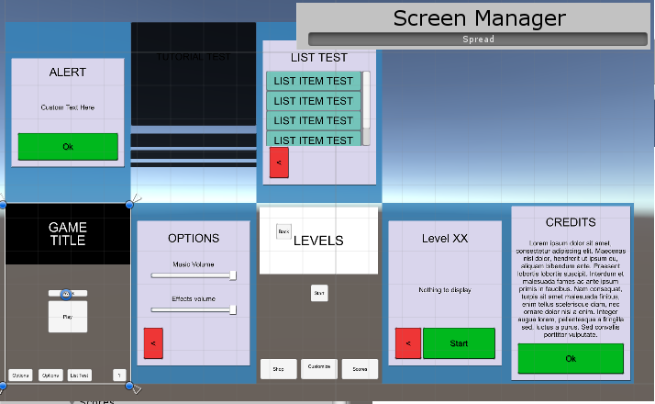This screenshot has height=404, width=655.
Task: Click the green Ok button in Alert panel
Action: click(x=68, y=147)
